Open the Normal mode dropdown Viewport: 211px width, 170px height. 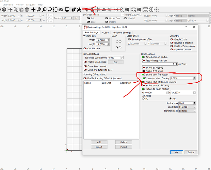click(x=198, y=16)
